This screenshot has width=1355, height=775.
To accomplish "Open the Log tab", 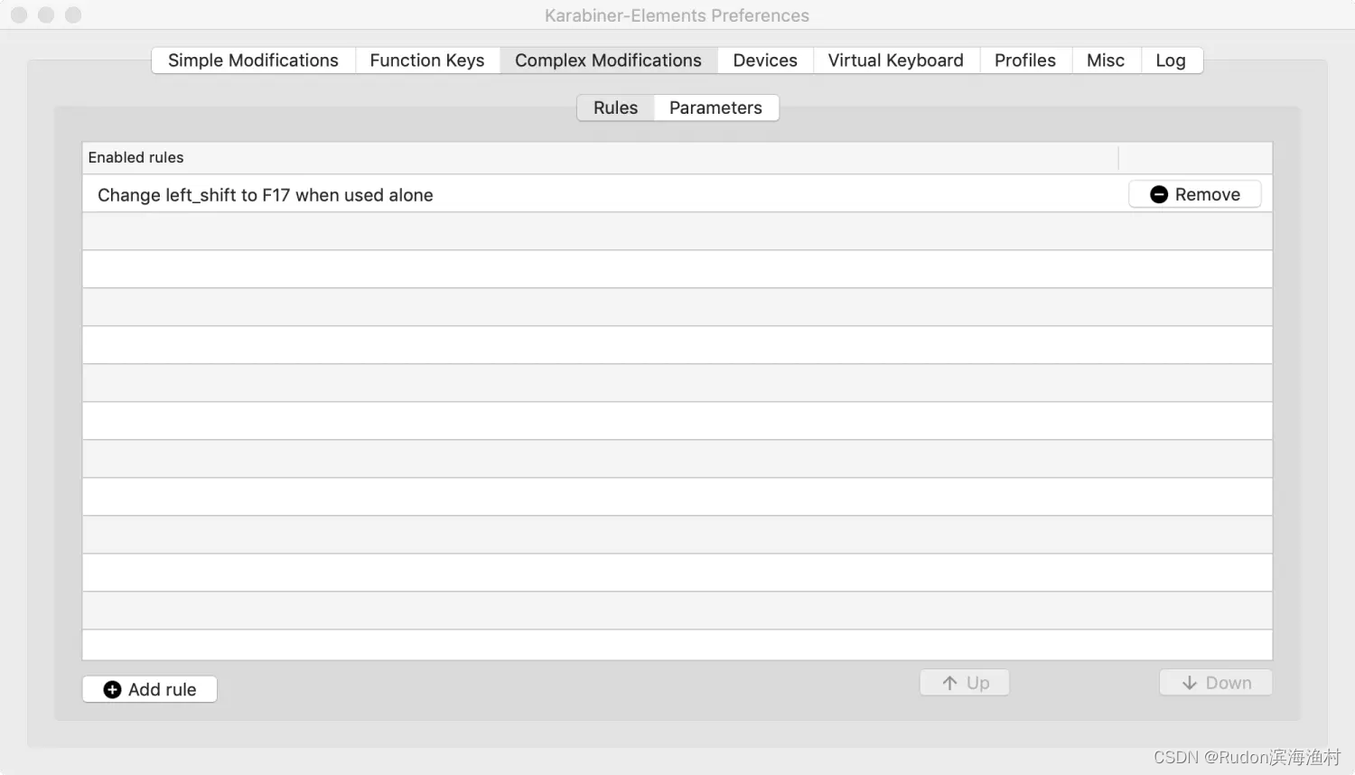I will pyautogui.click(x=1171, y=61).
